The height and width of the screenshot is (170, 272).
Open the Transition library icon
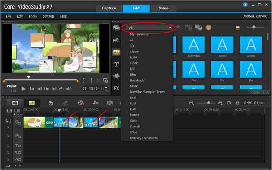[116, 52]
